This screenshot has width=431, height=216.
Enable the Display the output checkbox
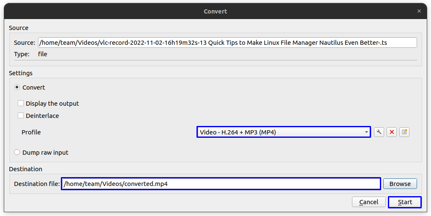[x=21, y=103]
